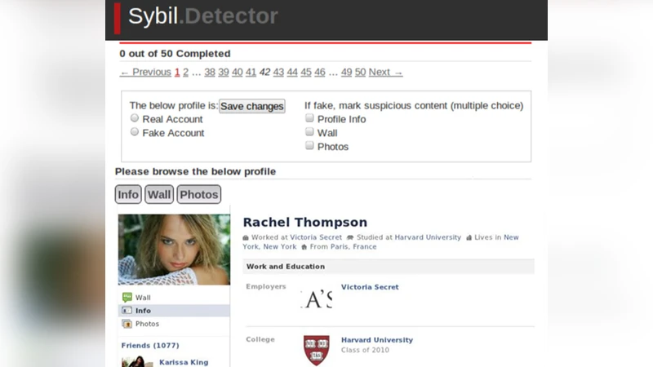Go to the Previous page link
The width and height of the screenshot is (653, 367).
tap(145, 72)
